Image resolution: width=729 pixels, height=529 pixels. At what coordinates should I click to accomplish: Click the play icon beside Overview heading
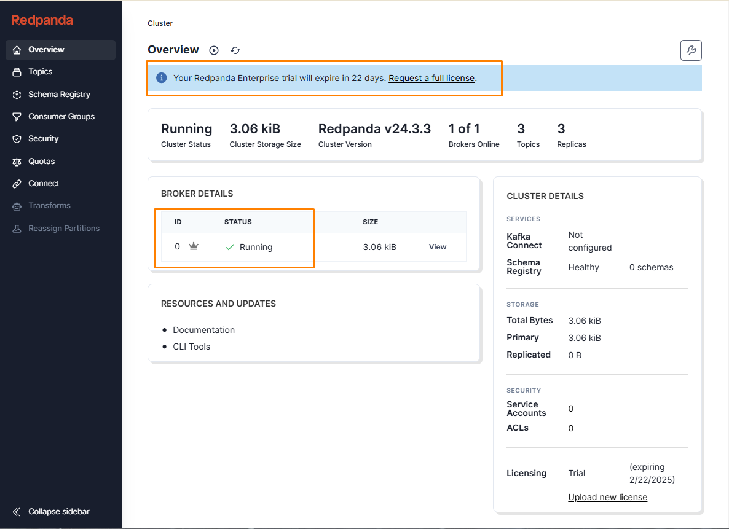point(214,50)
